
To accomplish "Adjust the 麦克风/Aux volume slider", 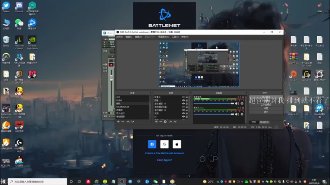I will click(x=214, y=114).
